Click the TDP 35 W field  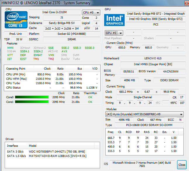coord(19,39)
